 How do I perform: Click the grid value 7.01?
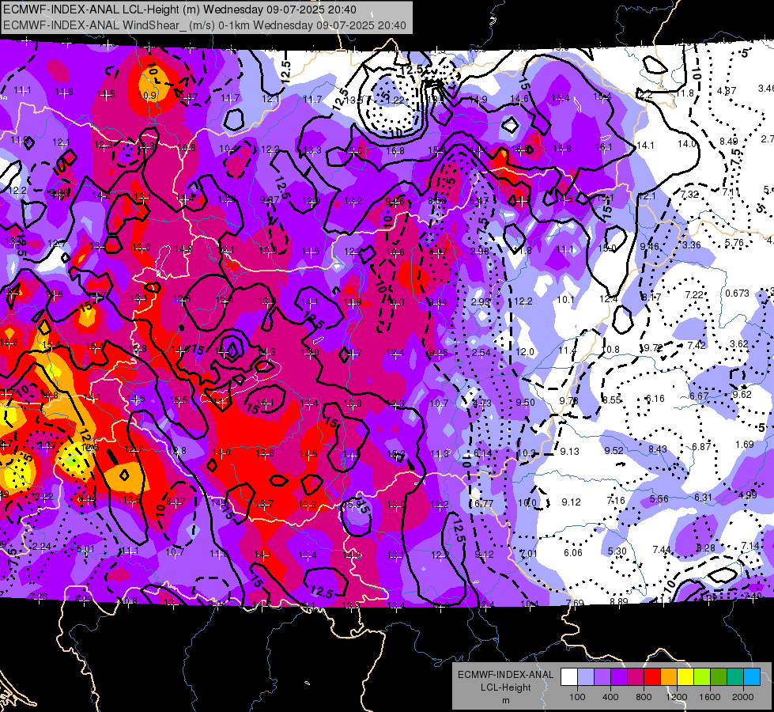[x=529, y=553]
